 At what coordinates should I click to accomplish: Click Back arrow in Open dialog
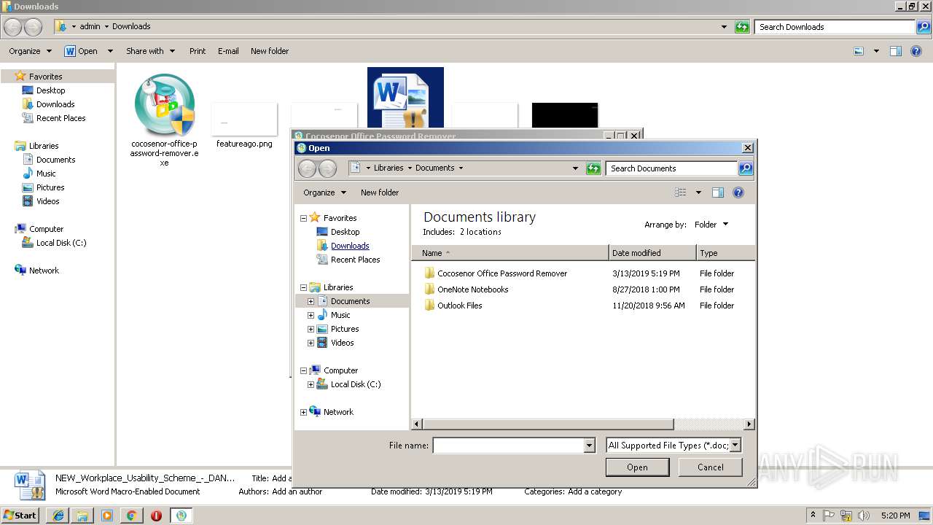pos(308,168)
